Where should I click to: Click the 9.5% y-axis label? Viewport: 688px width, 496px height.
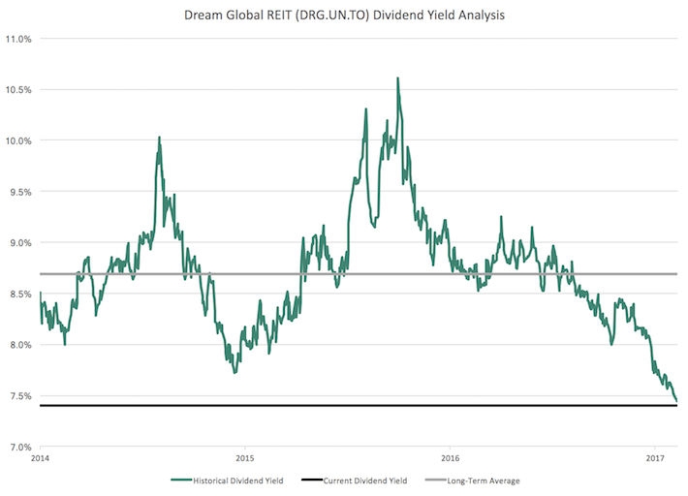click(x=20, y=192)
